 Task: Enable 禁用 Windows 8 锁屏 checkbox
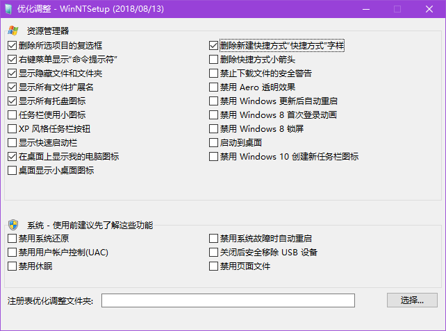[x=214, y=129]
